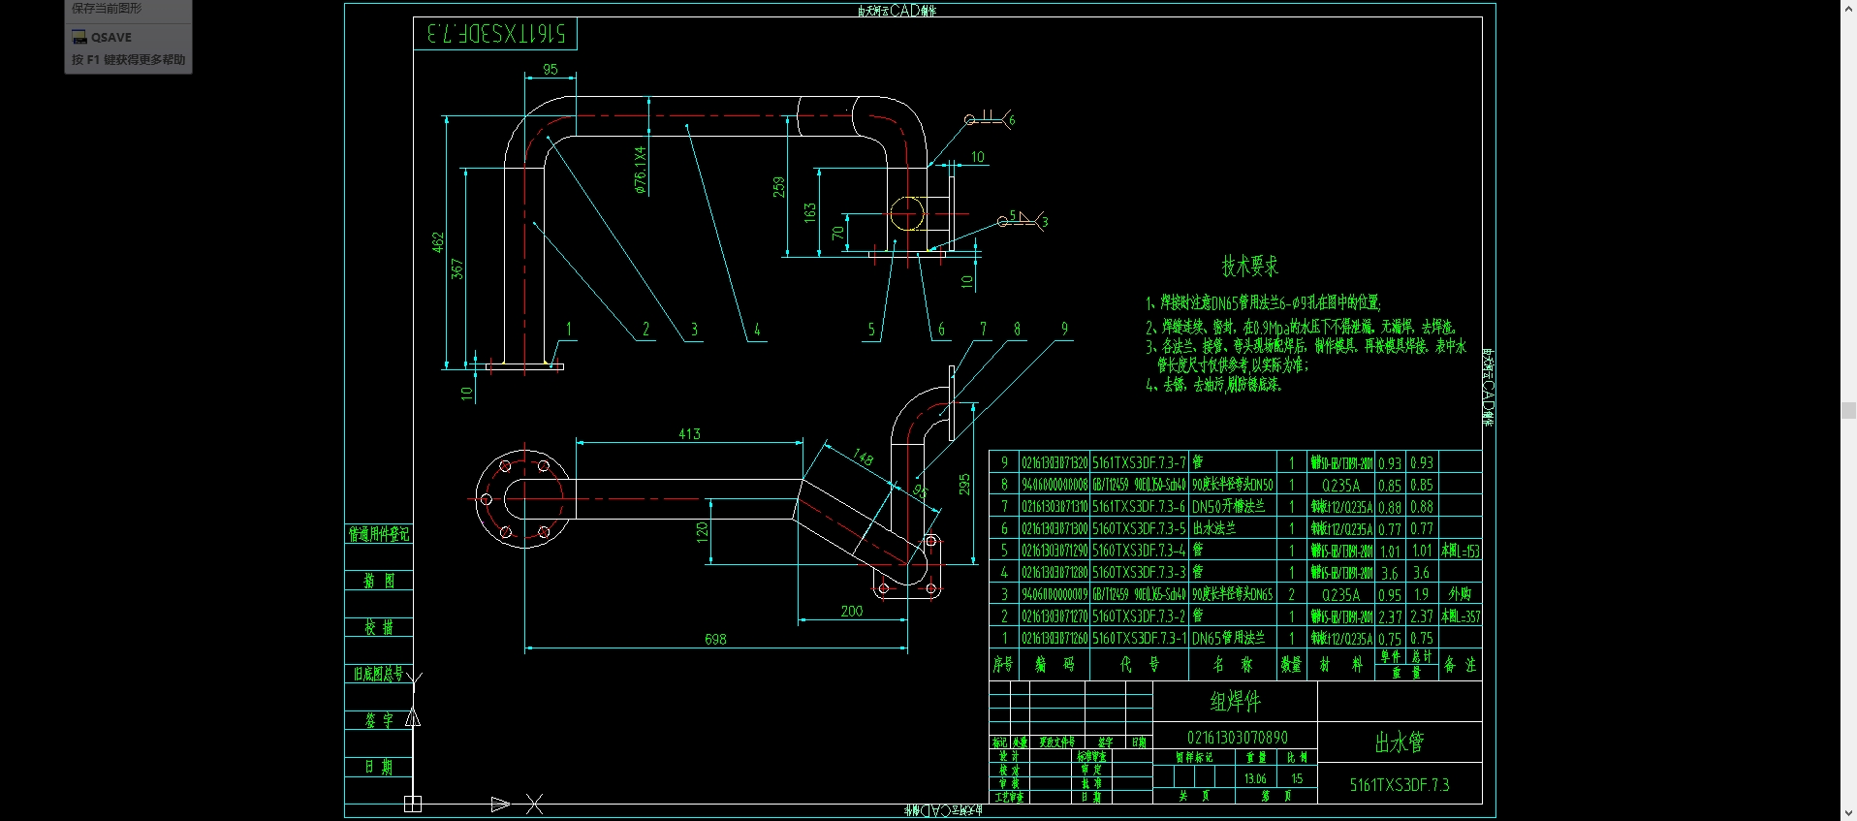
Task: Select the 02161303070890 drawing code
Action: click(x=1238, y=738)
